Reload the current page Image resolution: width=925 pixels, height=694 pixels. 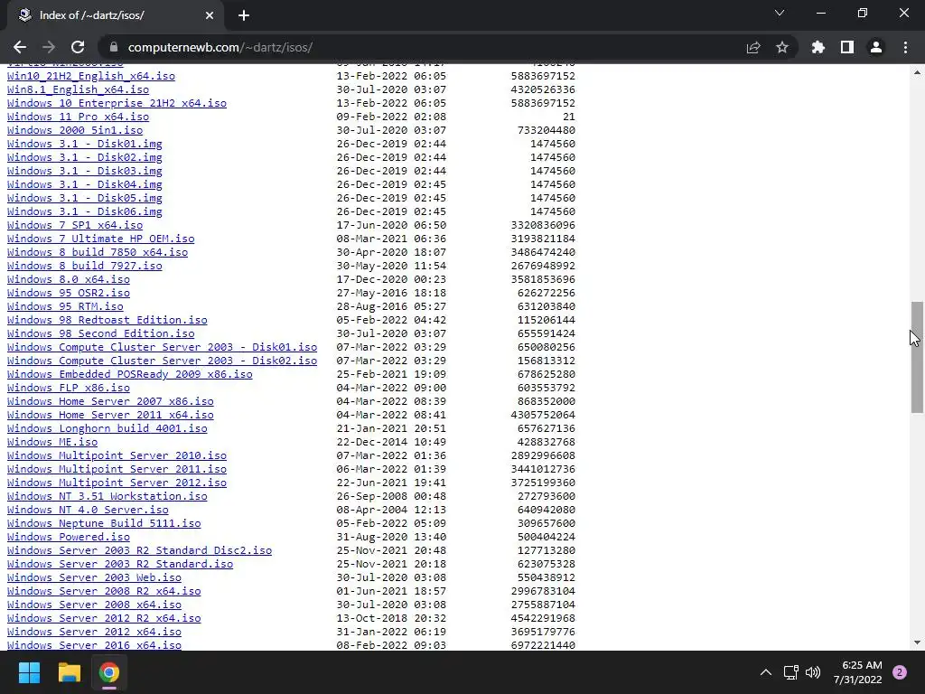click(x=78, y=47)
